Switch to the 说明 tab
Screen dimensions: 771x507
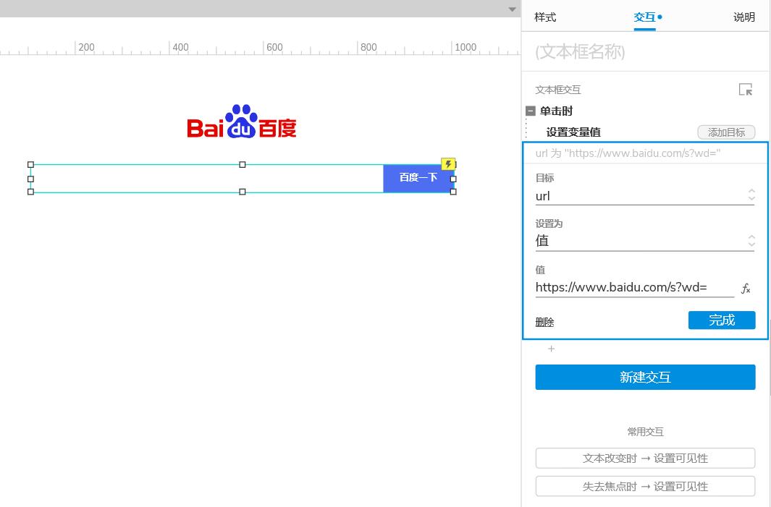tap(744, 17)
